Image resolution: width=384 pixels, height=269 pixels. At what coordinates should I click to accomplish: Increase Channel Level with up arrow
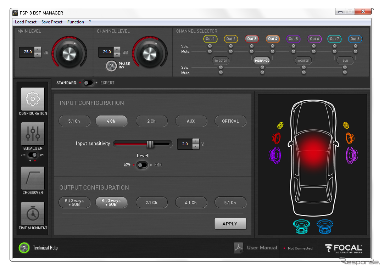coord(117,50)
